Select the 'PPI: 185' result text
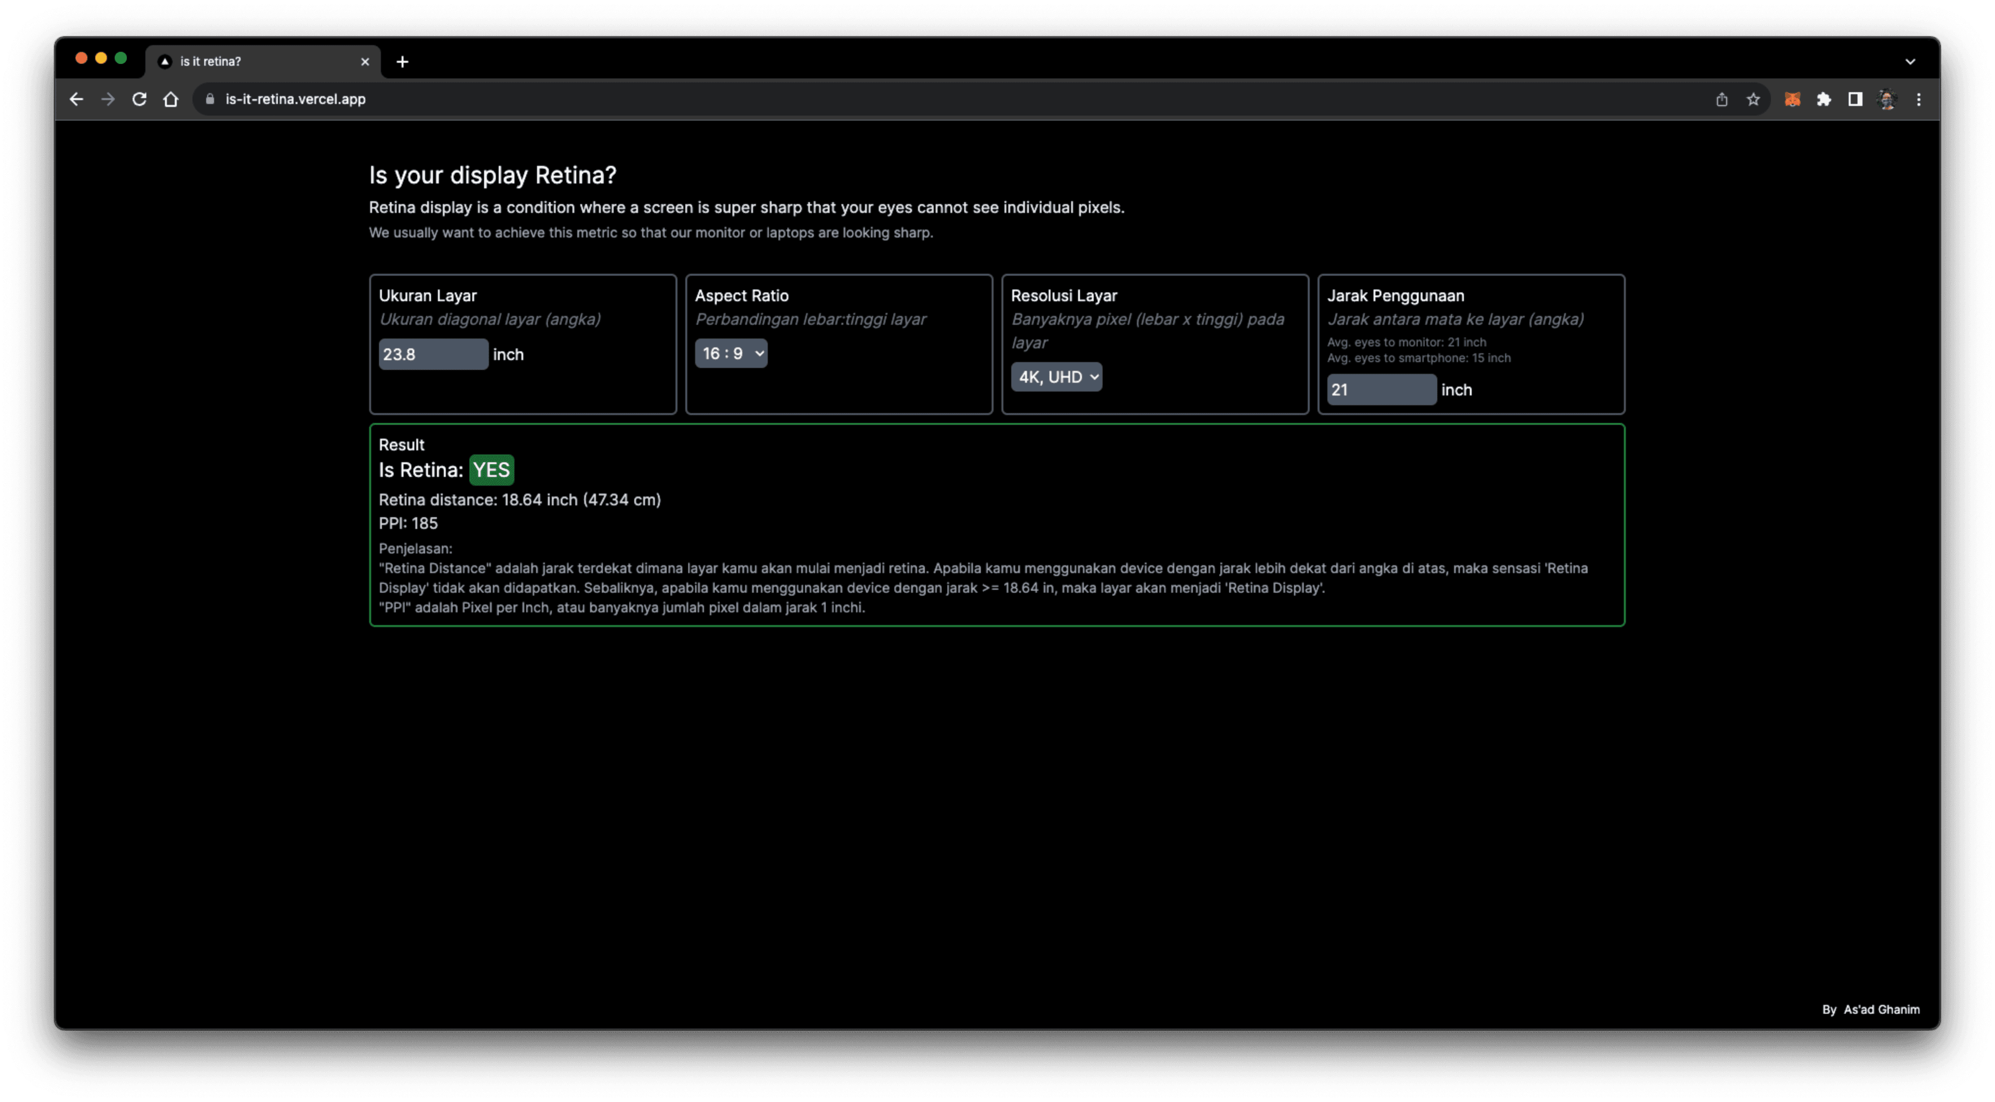 tap(408, 523)
